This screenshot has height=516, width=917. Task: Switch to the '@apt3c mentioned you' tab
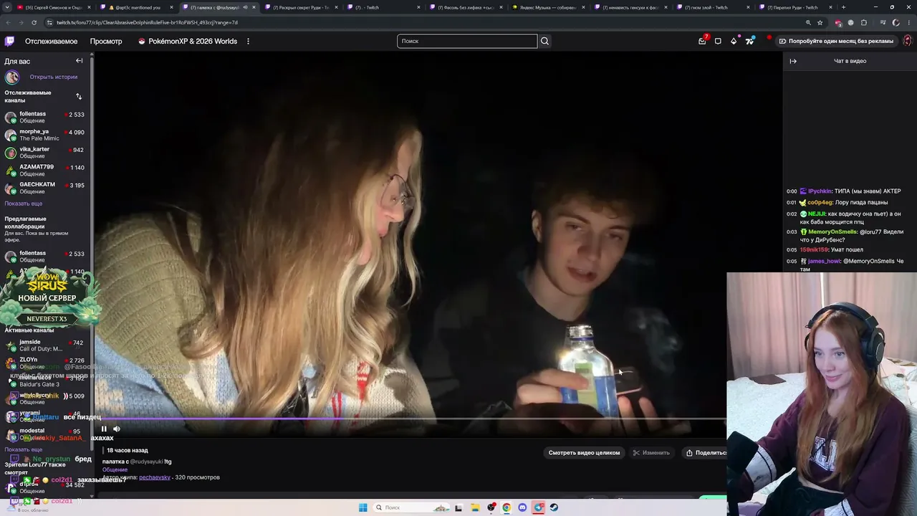click(x=136, y=7)
